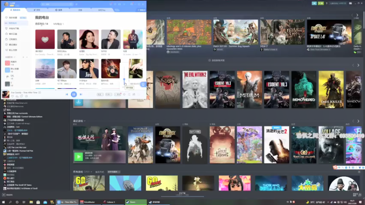Mute using the player's speaker volume icon

[x=124, y=94]
